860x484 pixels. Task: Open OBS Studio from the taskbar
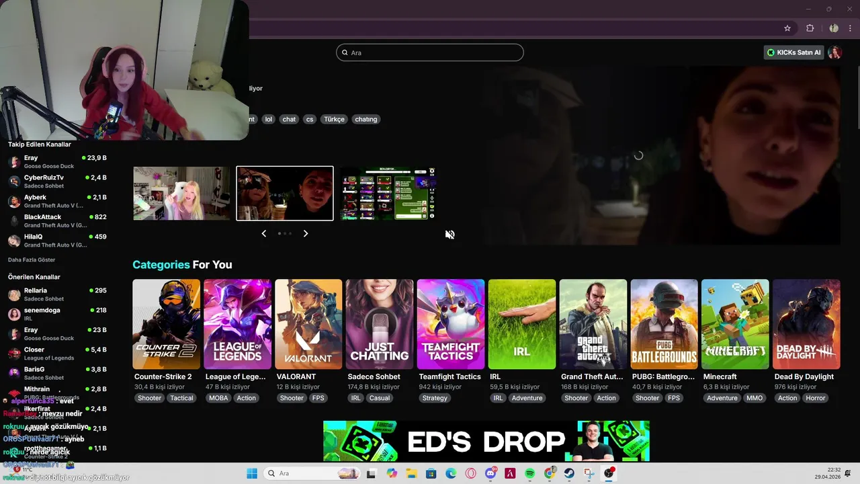pyautogui.click(x=609, y=474)
